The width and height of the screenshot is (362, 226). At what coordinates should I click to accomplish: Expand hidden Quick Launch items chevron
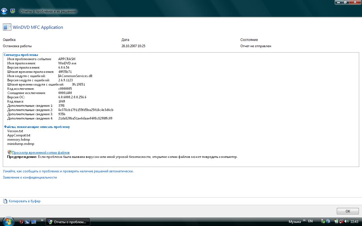42,220
